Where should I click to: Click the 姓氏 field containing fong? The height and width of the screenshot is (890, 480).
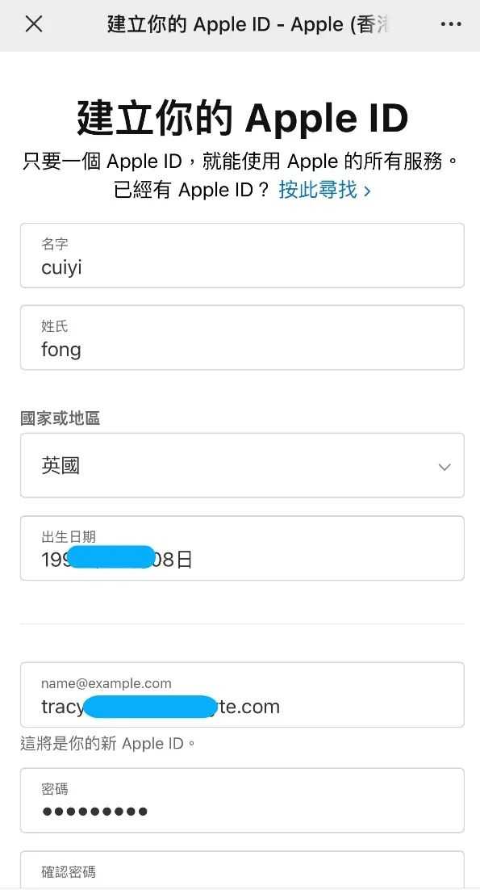click(x=240, y=338)
